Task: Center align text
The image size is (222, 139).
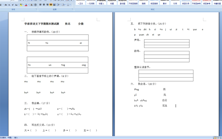Action: [x=44, y=5]
